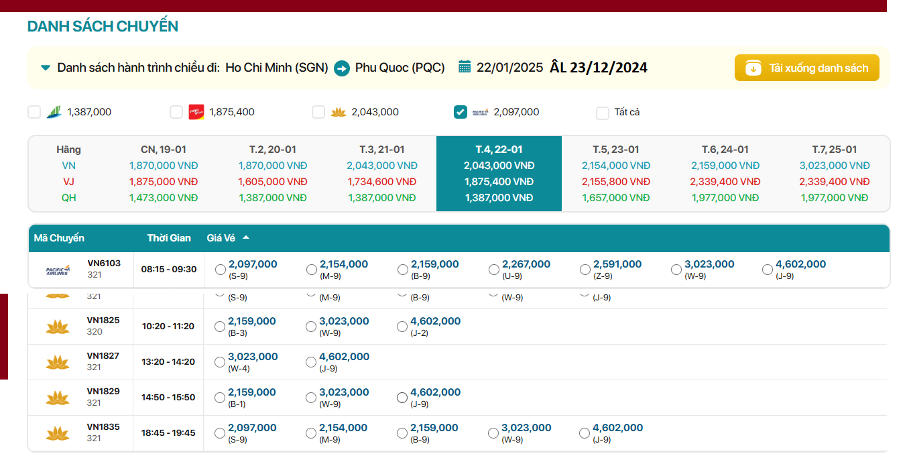
Task: Open the calendar icon next to 22/01/2025
Action: click(x=465, y=66)
